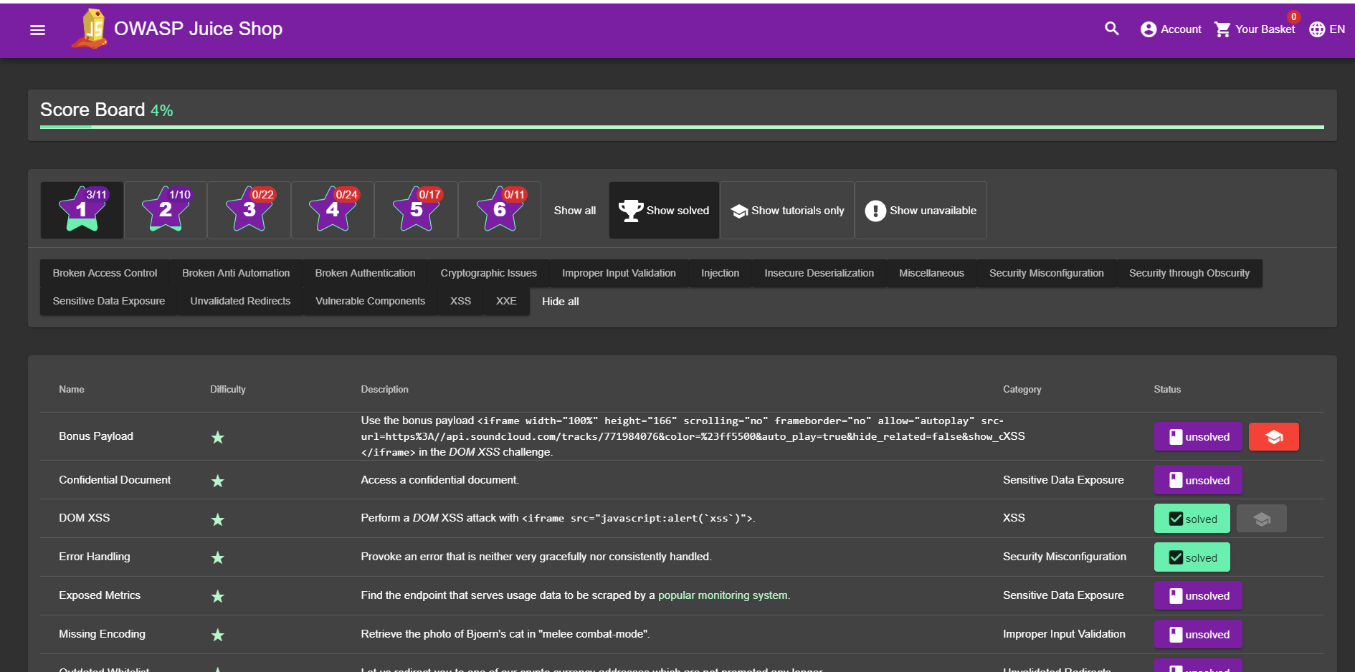This screenshot has height=672, width=1355.
Task: Toggle Miscellaneous category filter
Action: click(931, 273)
